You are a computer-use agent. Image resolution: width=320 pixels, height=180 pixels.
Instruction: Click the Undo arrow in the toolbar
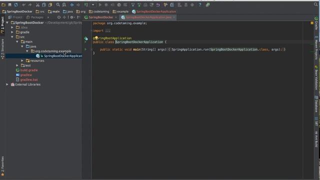pyautogui.click(x=24, y=4)
